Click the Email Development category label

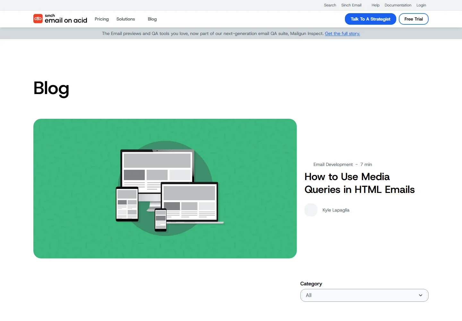pyautogui.click(x=333, y=164)
